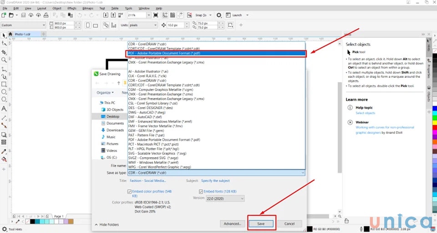
Task: Toggle Embed fonts checkbox
Action: click(201, 192)
